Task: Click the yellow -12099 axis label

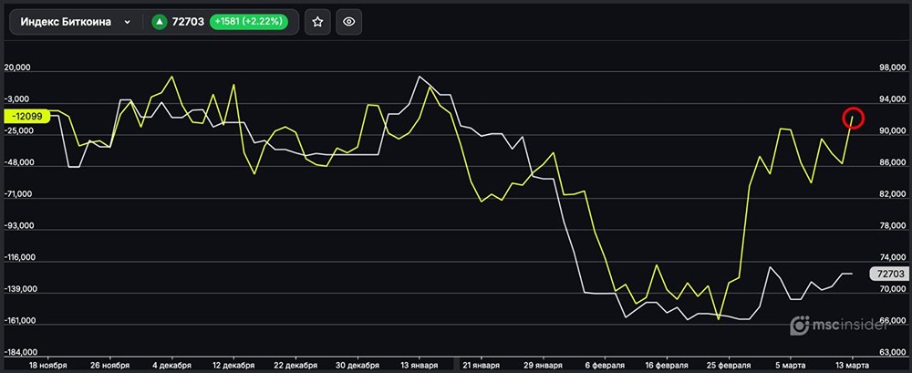Action: (x=25, y=116)
